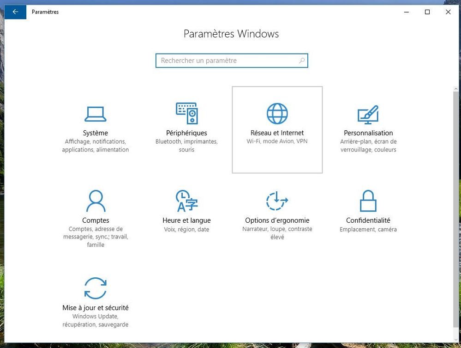Click the vertical scrollbar on right edge

point(457,208)
